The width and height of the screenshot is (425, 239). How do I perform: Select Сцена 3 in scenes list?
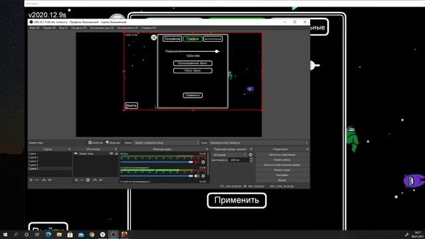click(x=50, y=161)
